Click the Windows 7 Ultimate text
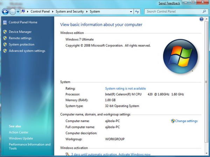210x157 pixels. (x=79, y=39)
